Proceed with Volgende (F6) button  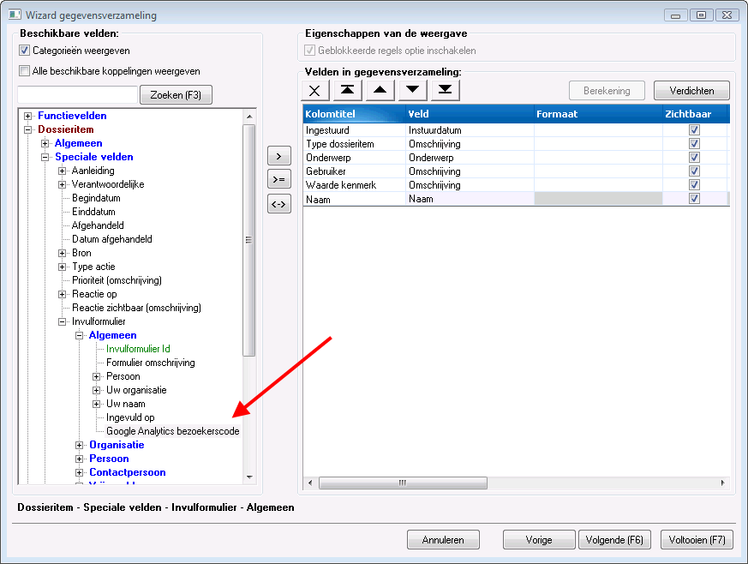tap(614, 540)
